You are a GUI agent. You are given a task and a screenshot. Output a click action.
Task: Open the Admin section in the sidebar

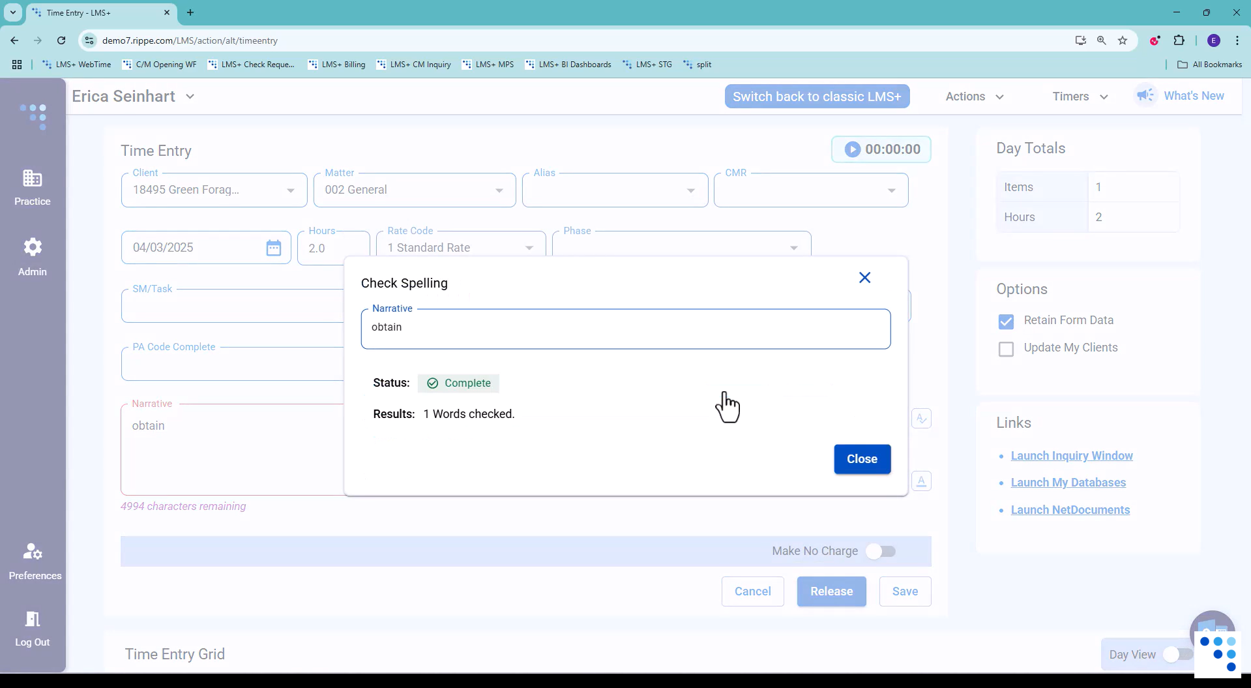[32, 256]
